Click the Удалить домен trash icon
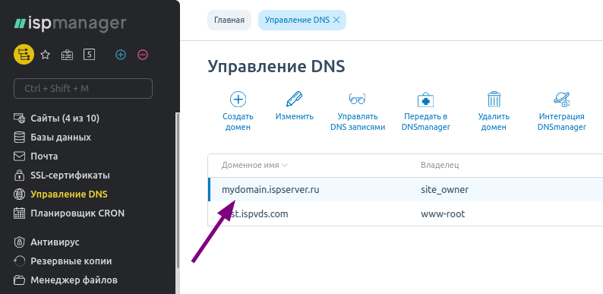The image size is (603, 294). click(494, 100)
